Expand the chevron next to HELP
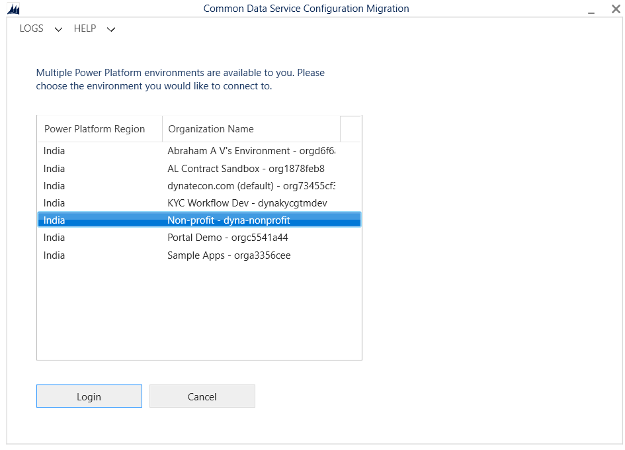This screenshot has width=625, height=450. 111,29
